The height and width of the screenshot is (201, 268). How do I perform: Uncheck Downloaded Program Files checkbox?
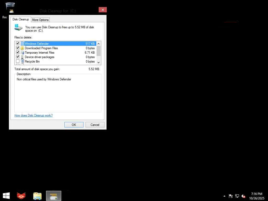[18, 48]
